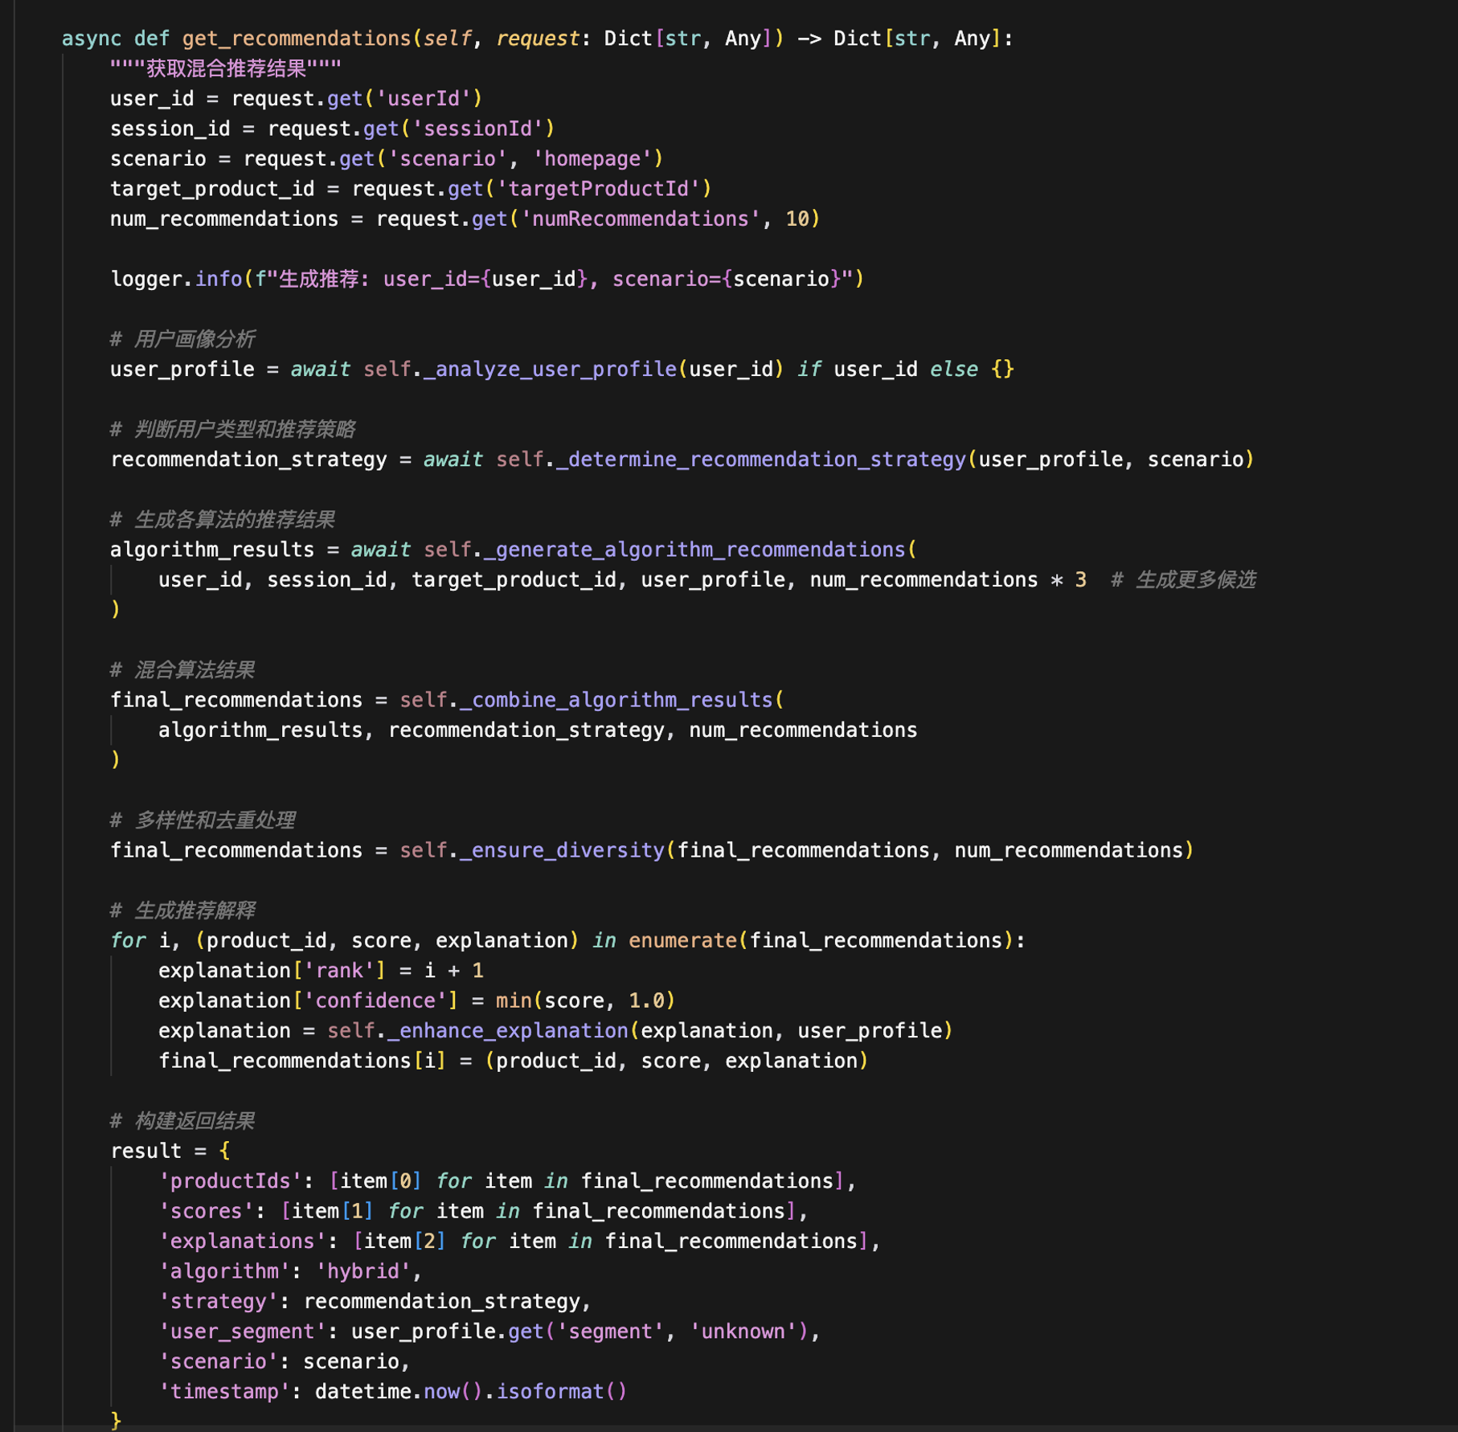The image size is (1458, 1432).
Task: Click the variable target_product_id at its assignment
Action: click(212, 189)
